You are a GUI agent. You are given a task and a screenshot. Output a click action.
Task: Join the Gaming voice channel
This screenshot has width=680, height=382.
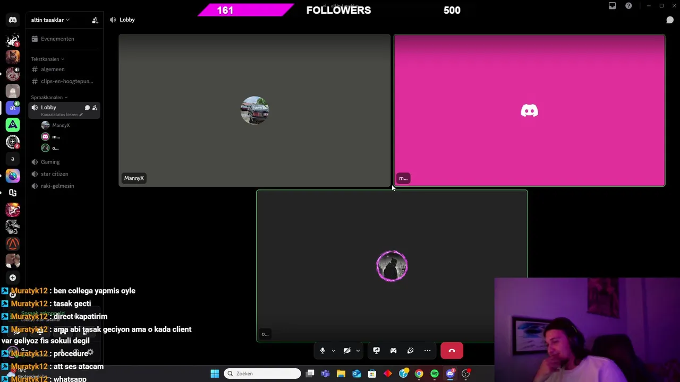[x=64, y=162]
